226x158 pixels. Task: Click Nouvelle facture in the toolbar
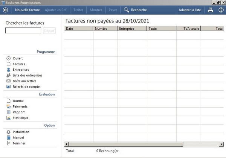click(27, 10)
